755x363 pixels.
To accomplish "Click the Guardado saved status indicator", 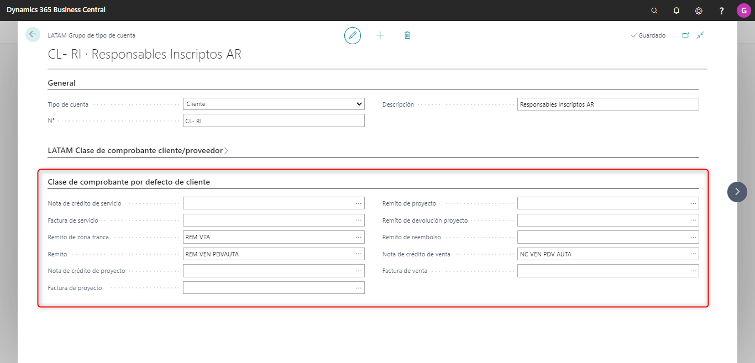I will pyautogui.click(x=648, y=35).
